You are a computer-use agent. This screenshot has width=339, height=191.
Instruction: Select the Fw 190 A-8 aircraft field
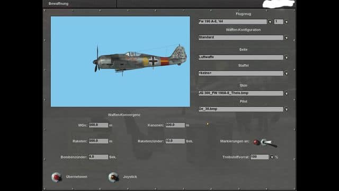[x=233, y=22]
